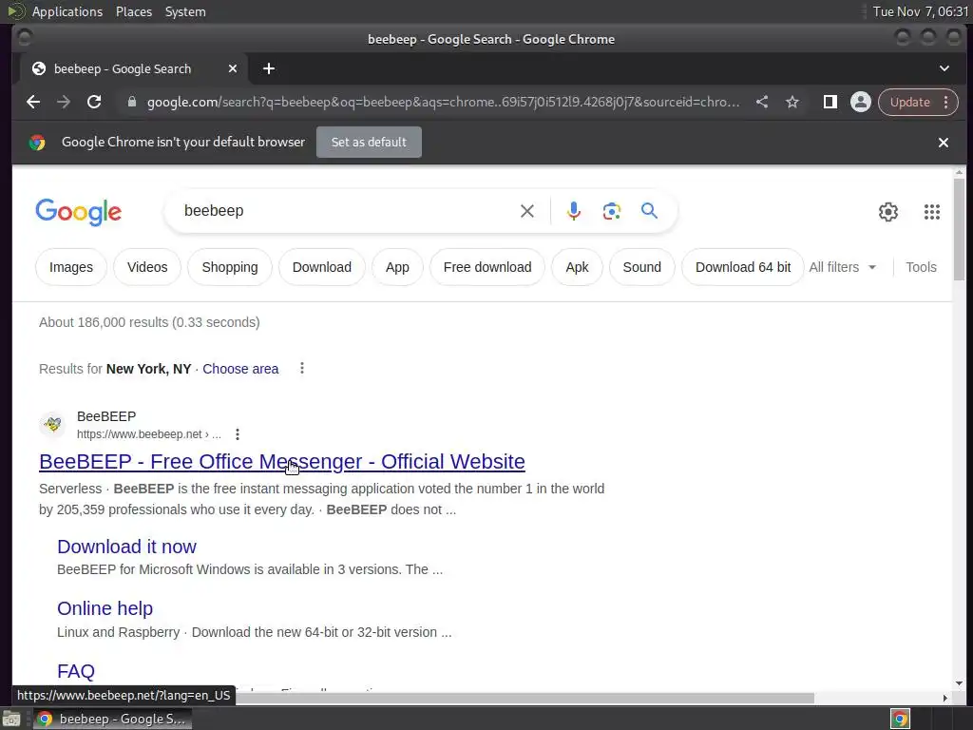Click the forward navigation arrow
The image size is (973, 730).
click(64, 102)
